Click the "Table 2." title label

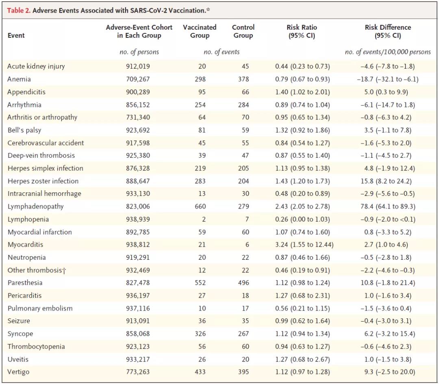tap(19, 10)
